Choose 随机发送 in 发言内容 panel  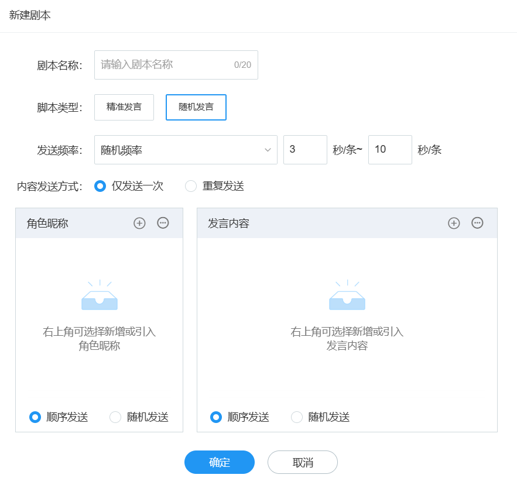(x=297, y=417)
